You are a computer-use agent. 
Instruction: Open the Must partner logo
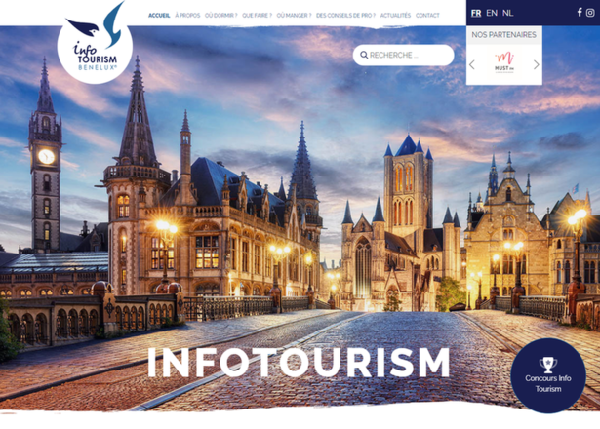coord(504,63)
